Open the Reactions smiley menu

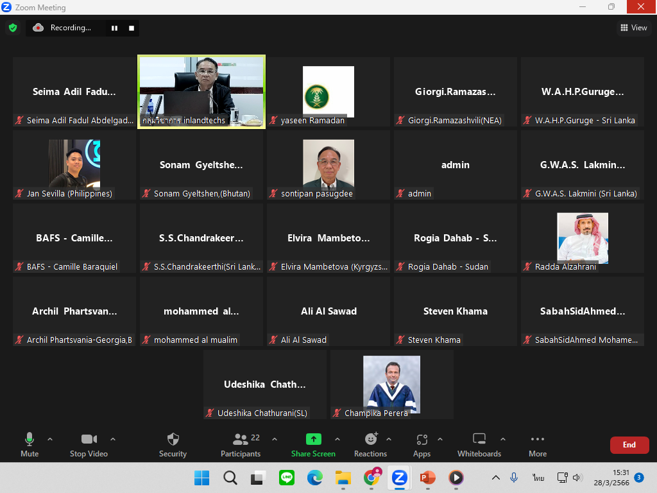[x=371, y=439]
